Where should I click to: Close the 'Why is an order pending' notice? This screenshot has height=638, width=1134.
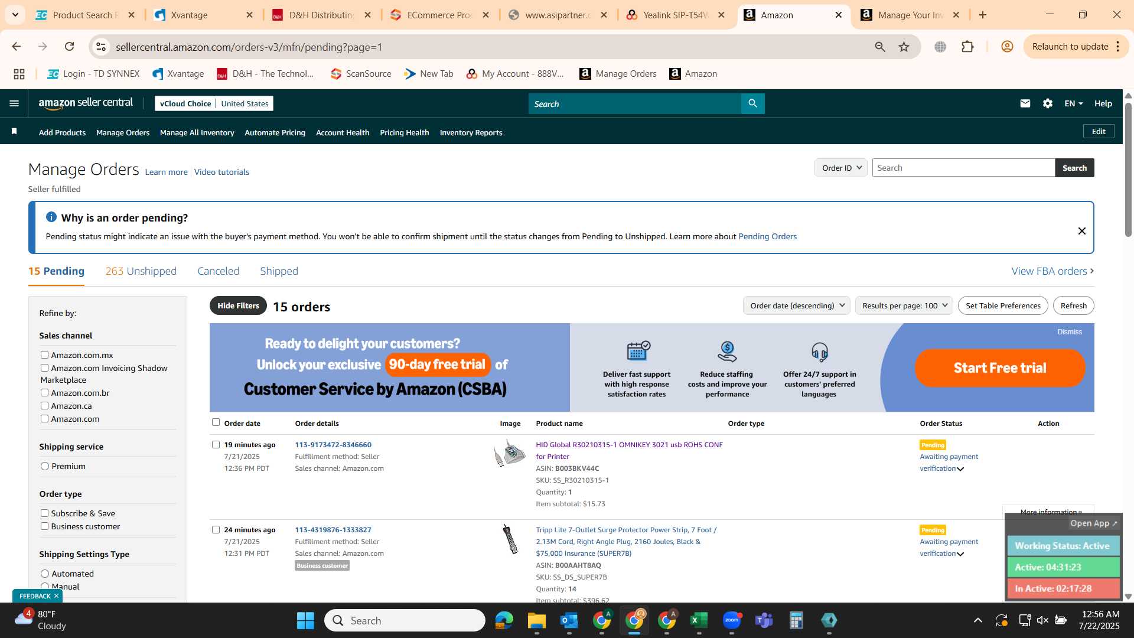pos(1081,231)
